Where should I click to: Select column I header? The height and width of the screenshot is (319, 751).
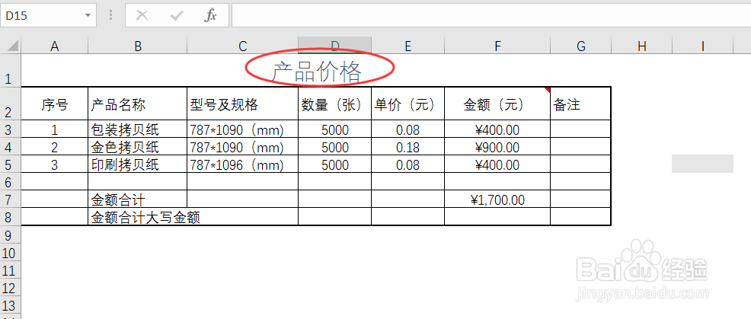702,46
